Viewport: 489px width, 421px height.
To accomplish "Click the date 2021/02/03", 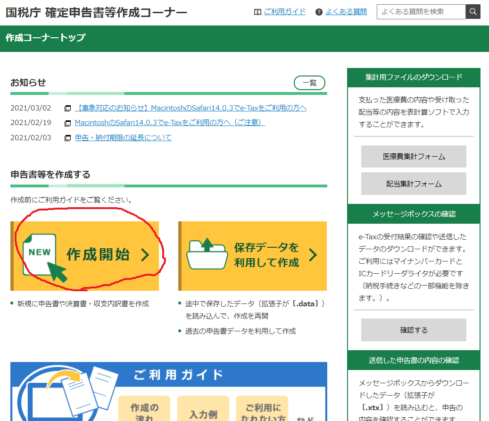I will coord(31,138).
